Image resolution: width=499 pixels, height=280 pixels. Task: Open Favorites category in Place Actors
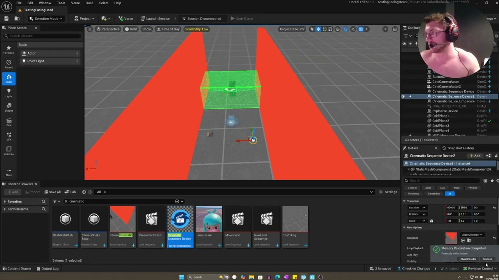pyautogui.click(x=9, y=50)
